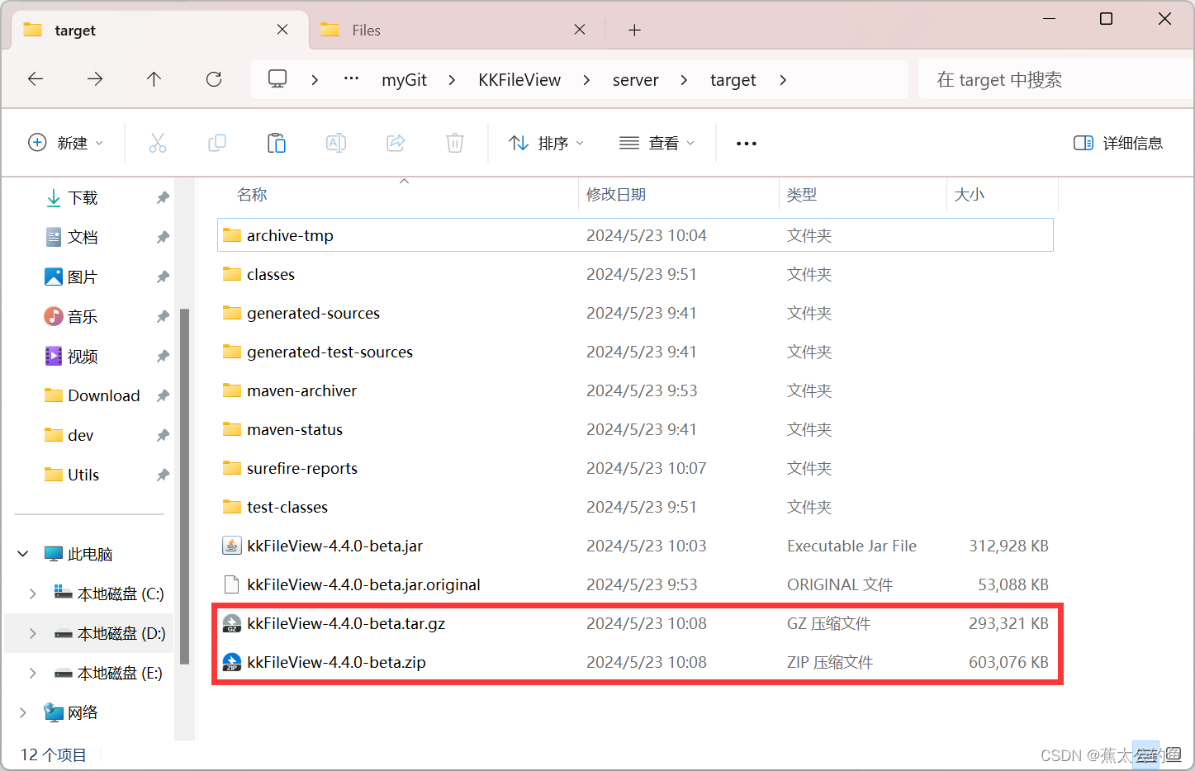Switch to the Files tab

364,29
